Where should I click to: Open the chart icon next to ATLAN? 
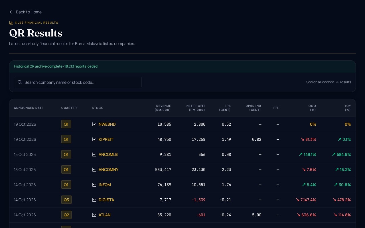(x=94, y=215)
